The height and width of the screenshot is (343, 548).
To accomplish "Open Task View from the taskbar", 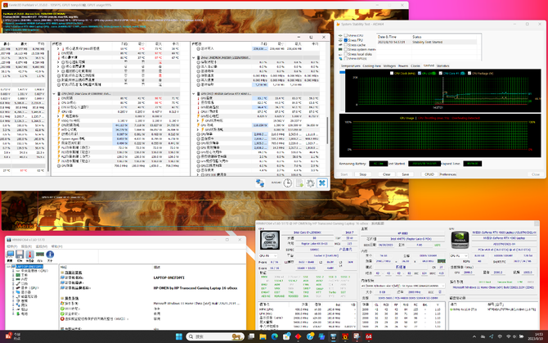I will [251, 336].
